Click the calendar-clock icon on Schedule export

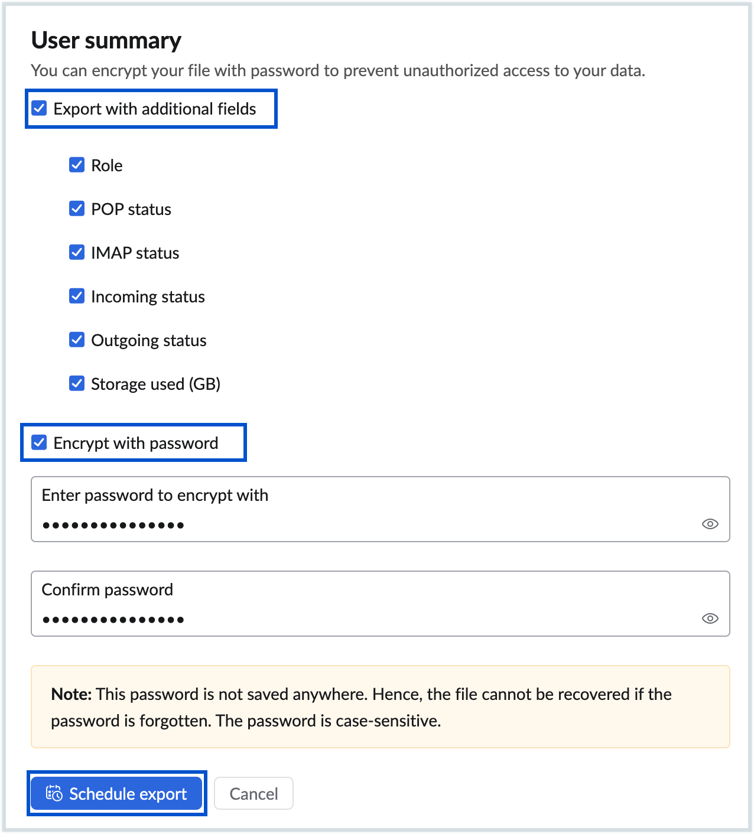(x=54, y=793)
